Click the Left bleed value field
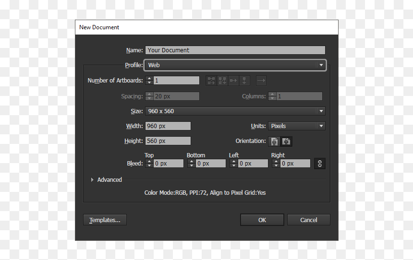 253,164
